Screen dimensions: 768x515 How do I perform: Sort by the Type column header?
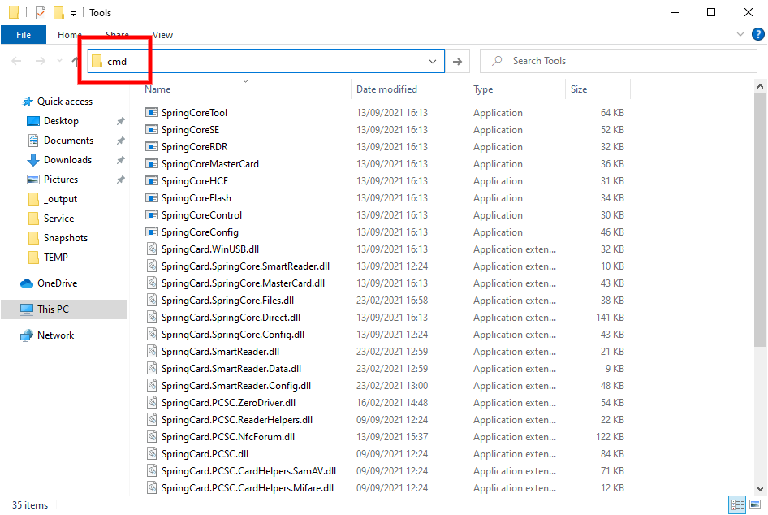point(483,89)
